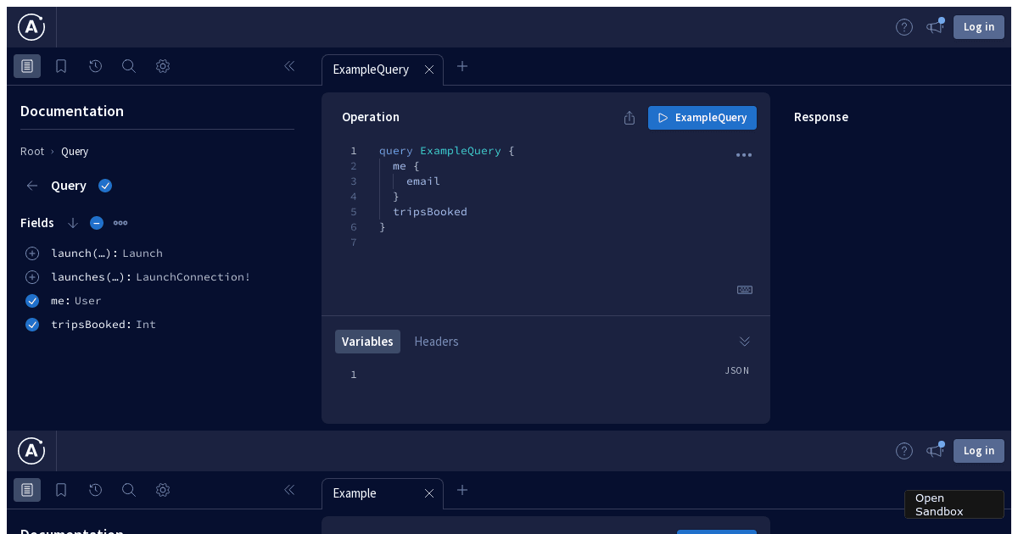This screenshot has width=1018, height=534.
Task: Deselect the me: User field
Action: (31, 301)
